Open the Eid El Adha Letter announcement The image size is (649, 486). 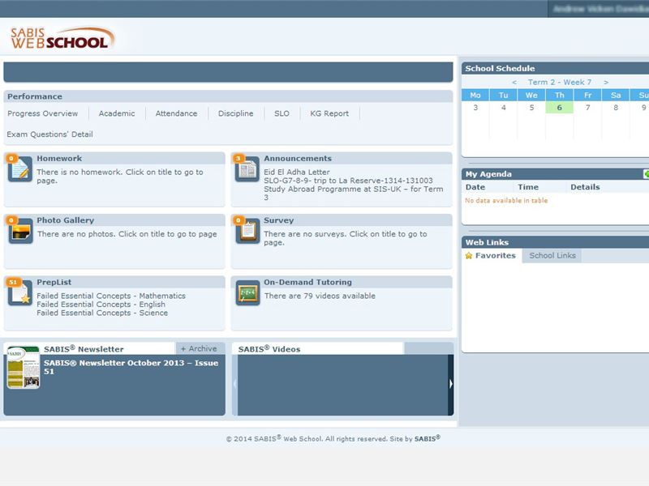(297, 172)
